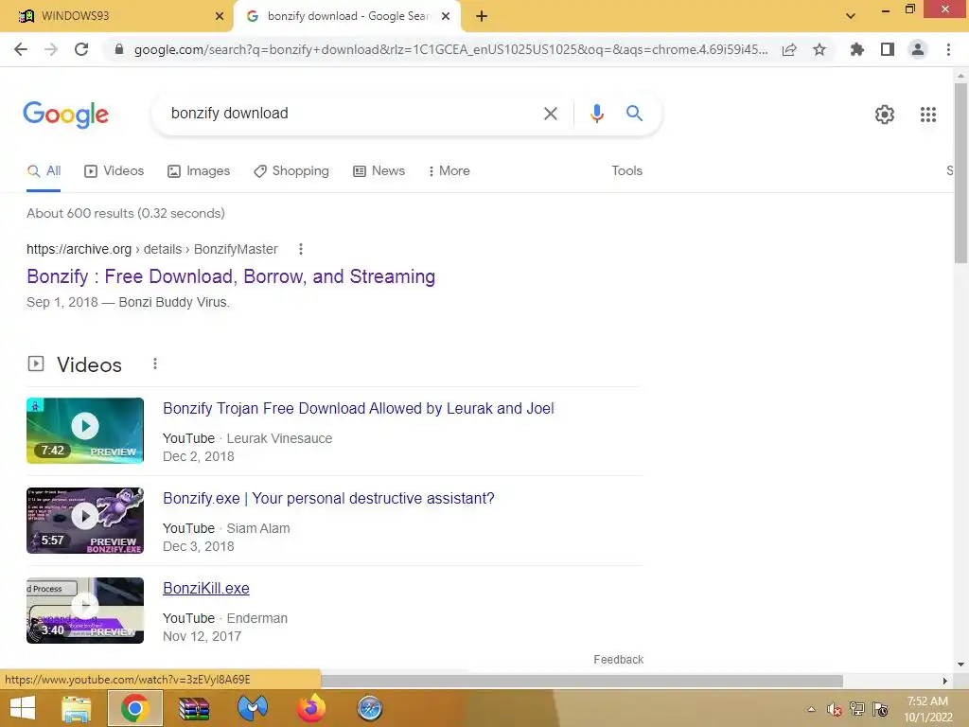Click the browser forward arrow
Viewport: 969px width, 727px height.
coord(51,49)
